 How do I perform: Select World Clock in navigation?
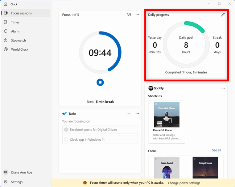pos(20,50)
